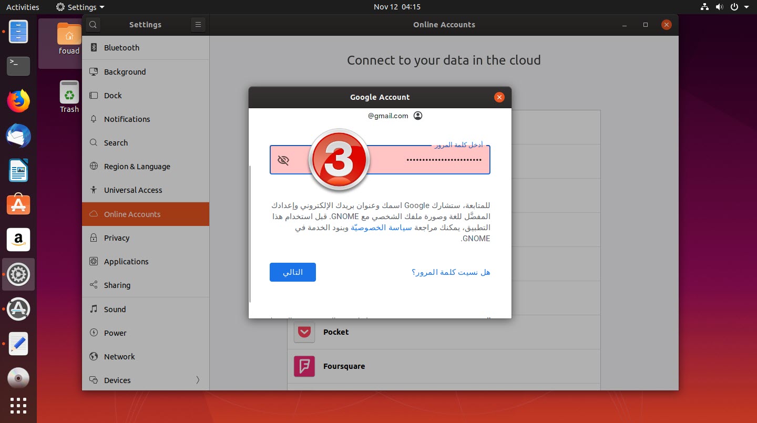Click the Background monitor icon
Screen dimensions: 757x423
[x=94, y=72]
